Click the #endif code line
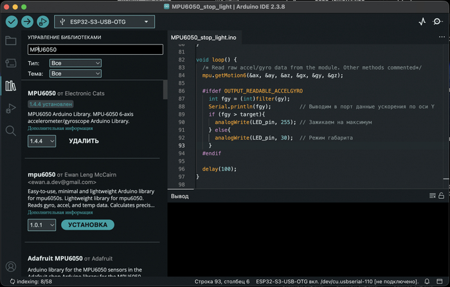The image size is (450, 287). [x=212, y=153]
